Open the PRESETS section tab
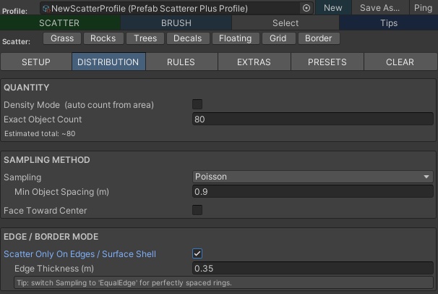 (x=327, y=62)
